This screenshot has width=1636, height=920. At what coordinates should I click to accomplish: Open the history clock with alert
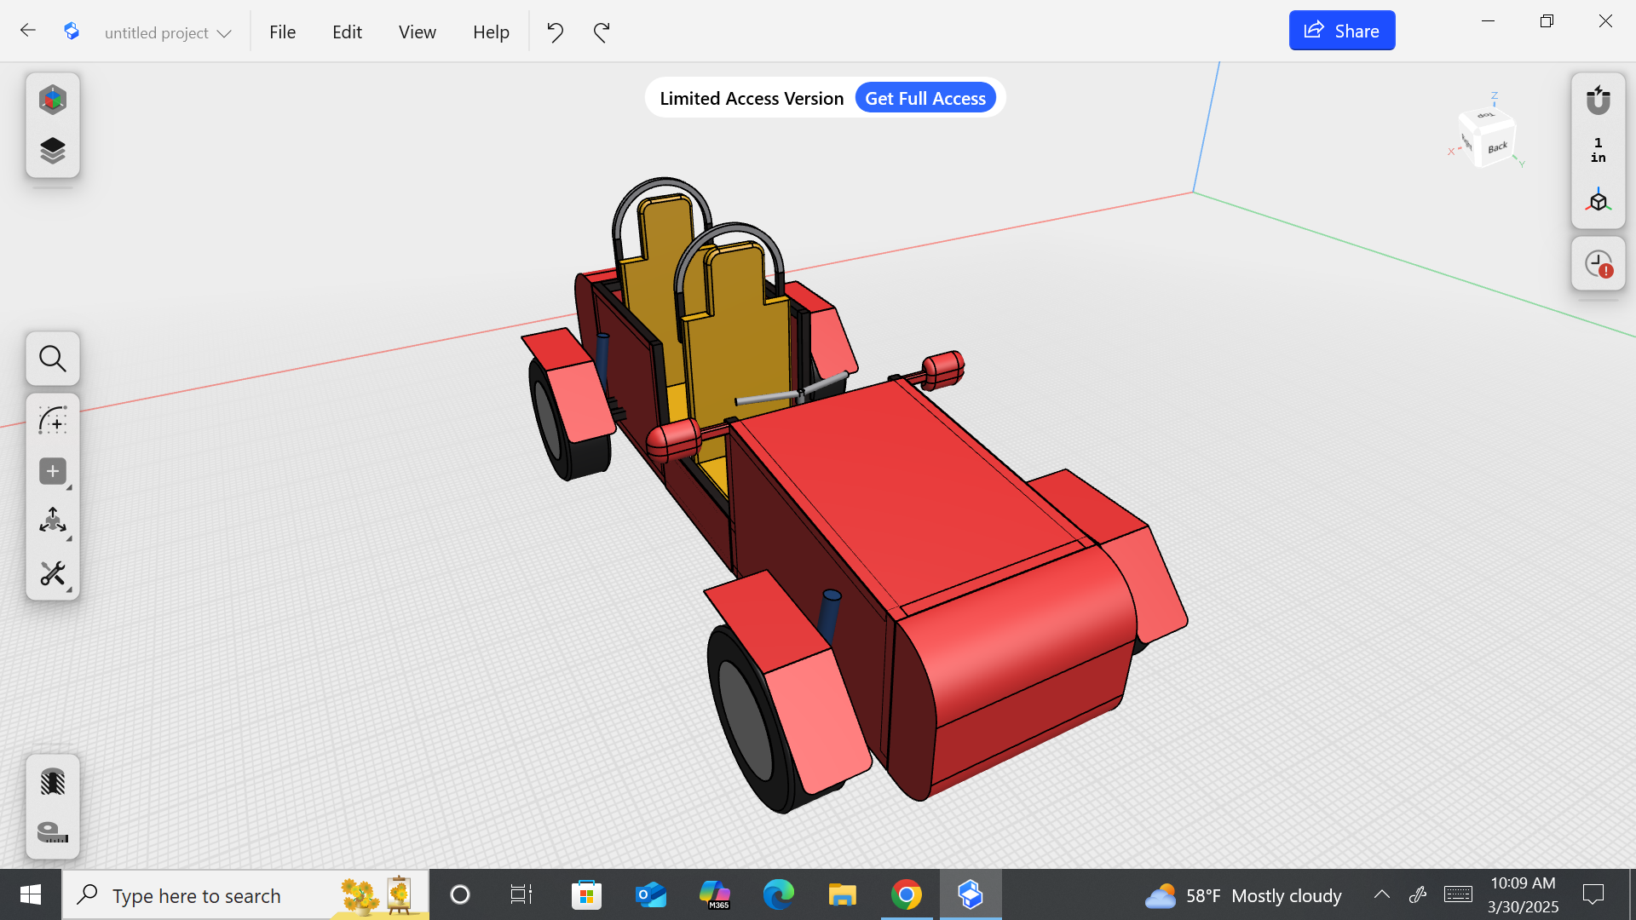click(x=1598, y=264)
